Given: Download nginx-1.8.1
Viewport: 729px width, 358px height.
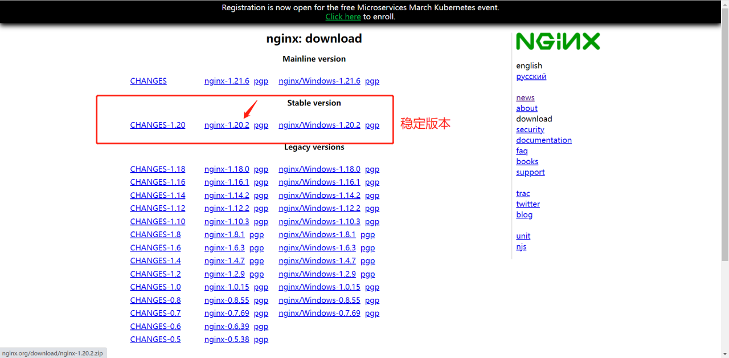Looking at the screenshot, I should [x=224, y=234].
